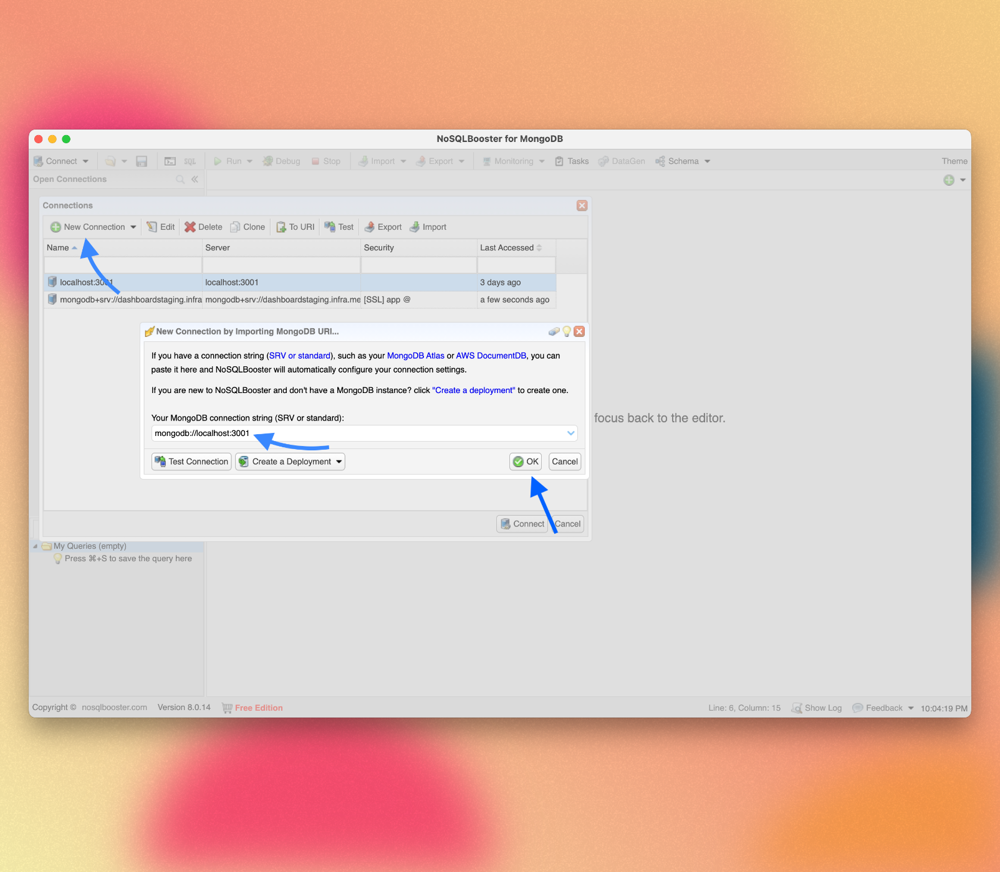Click the New Connection button
The image size is (1000, 872).
point(88,227)
